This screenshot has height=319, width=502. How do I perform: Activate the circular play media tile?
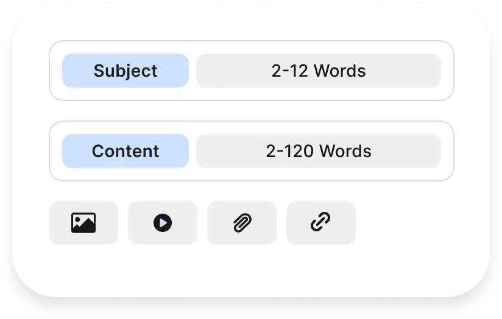[163, 223]
